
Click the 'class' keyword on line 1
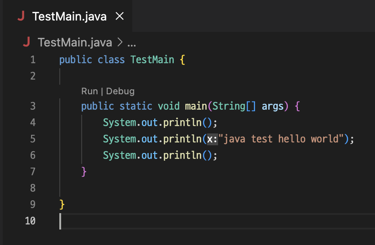(111, 60)
